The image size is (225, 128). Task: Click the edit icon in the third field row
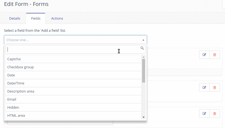click(x=204, y=113)
